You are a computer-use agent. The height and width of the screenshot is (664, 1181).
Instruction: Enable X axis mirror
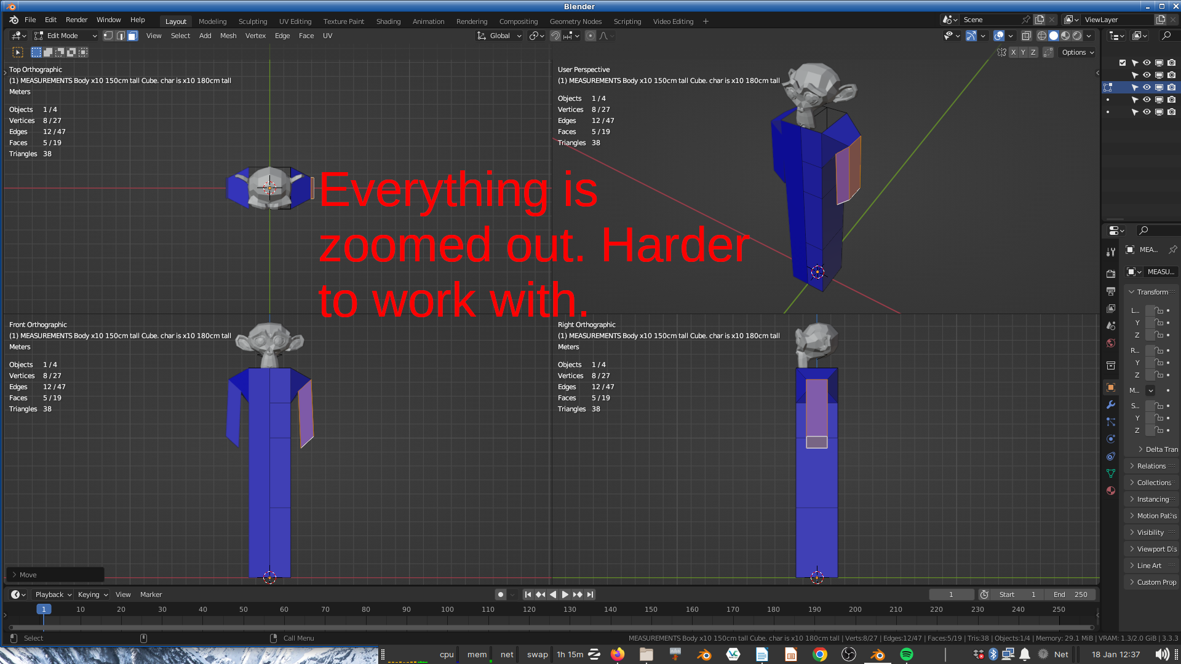click(1013, 52)
